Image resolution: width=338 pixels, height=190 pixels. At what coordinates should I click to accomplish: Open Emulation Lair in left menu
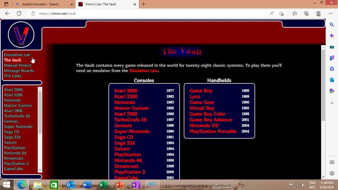17,55
